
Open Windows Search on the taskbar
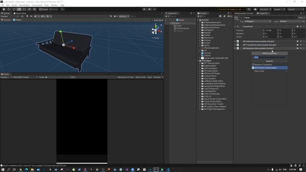(x=9, y=170)
